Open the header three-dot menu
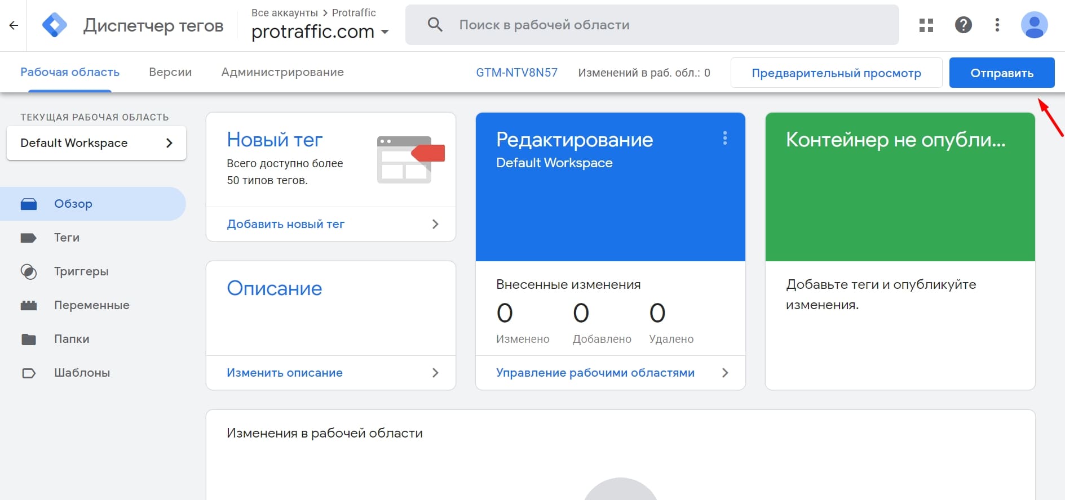The width and height of the screenshot is (1065, 500). tap(997, 25)
